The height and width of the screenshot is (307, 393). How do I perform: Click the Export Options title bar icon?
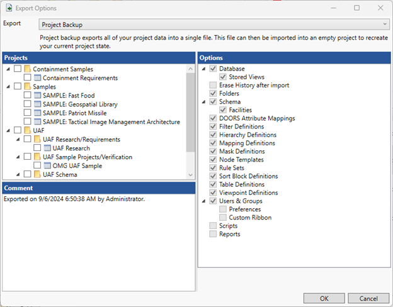tap(9, 8)
